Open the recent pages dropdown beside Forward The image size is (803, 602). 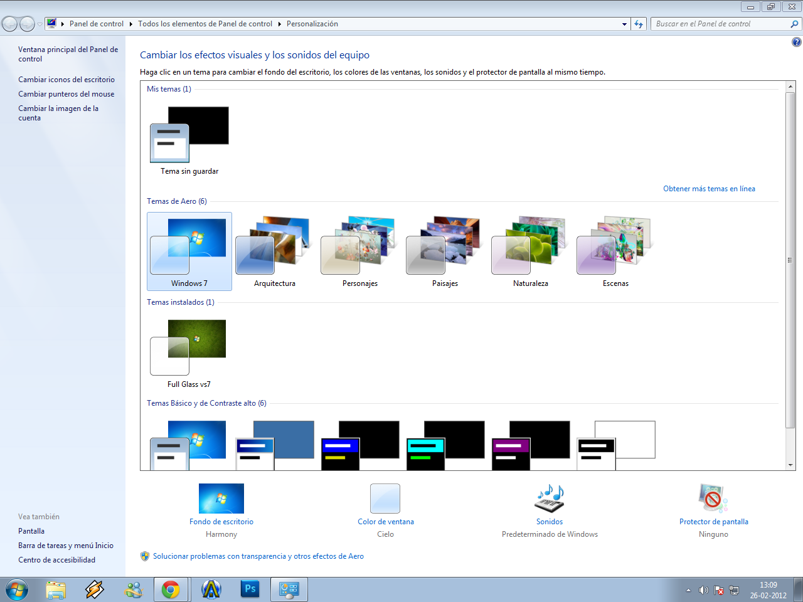click(x=40, y=24)
